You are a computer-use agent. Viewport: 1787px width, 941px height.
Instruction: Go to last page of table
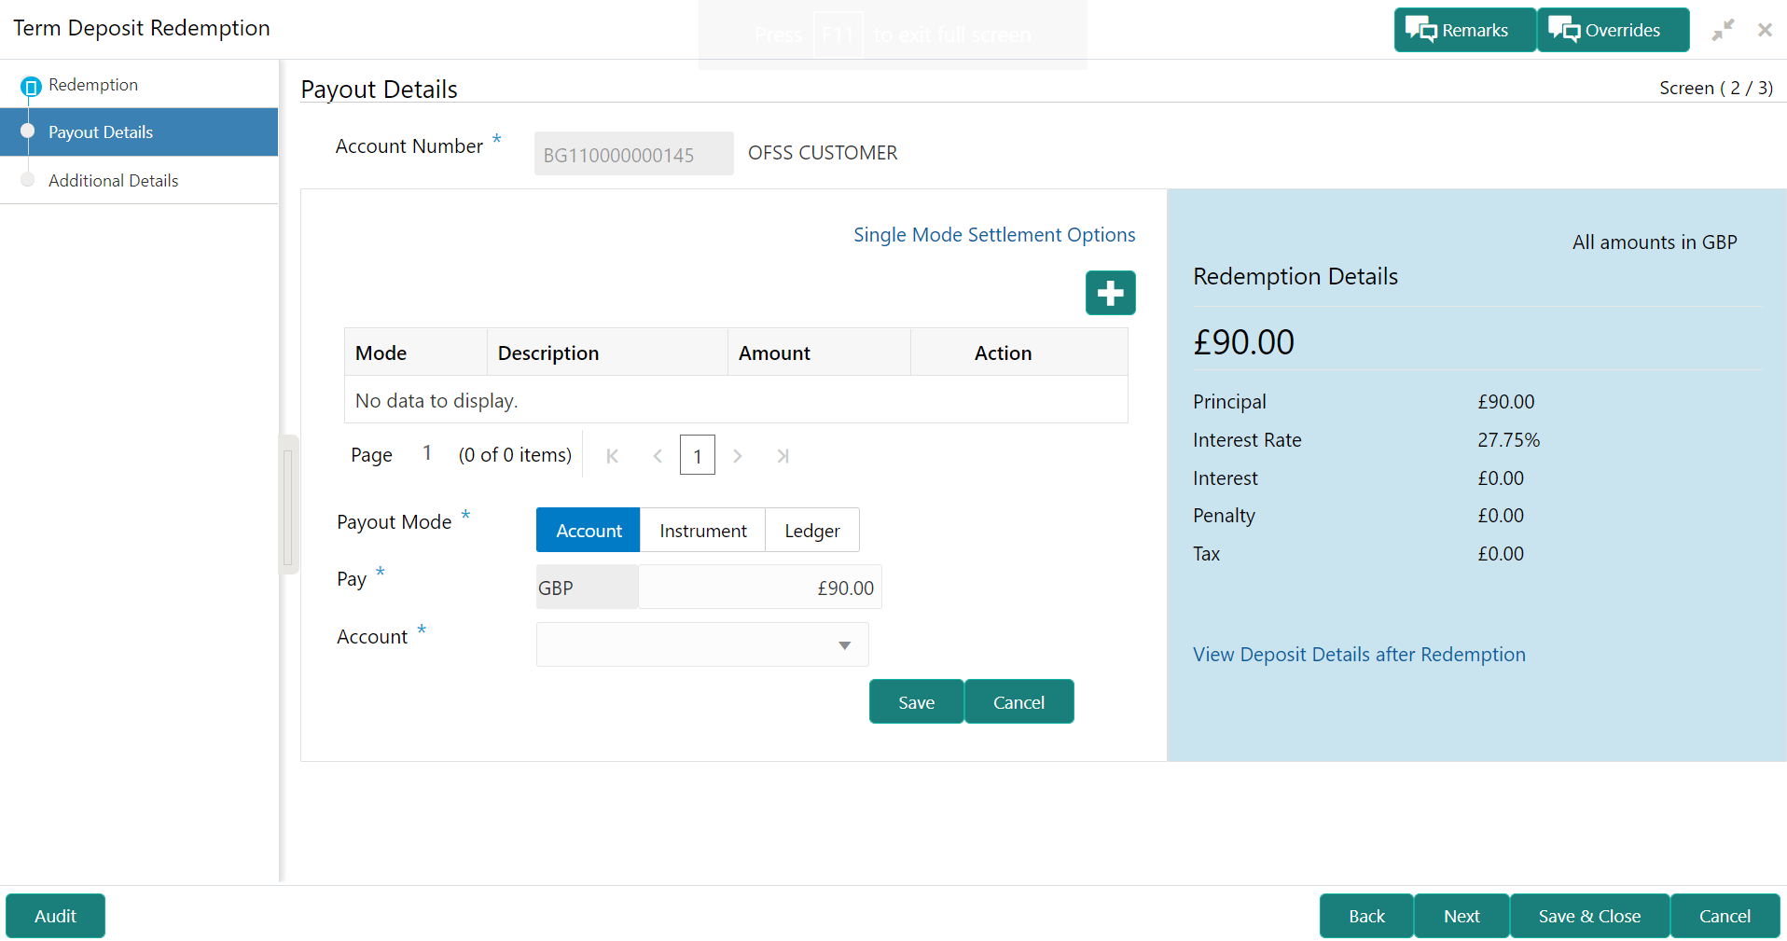click(x=783, y=456)
